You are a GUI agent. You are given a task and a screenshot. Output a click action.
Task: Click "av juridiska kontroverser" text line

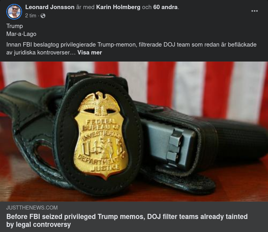coord(41,52)
